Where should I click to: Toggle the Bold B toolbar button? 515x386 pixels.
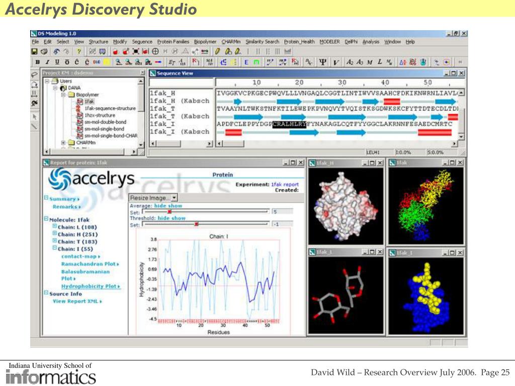coord(37,62)
